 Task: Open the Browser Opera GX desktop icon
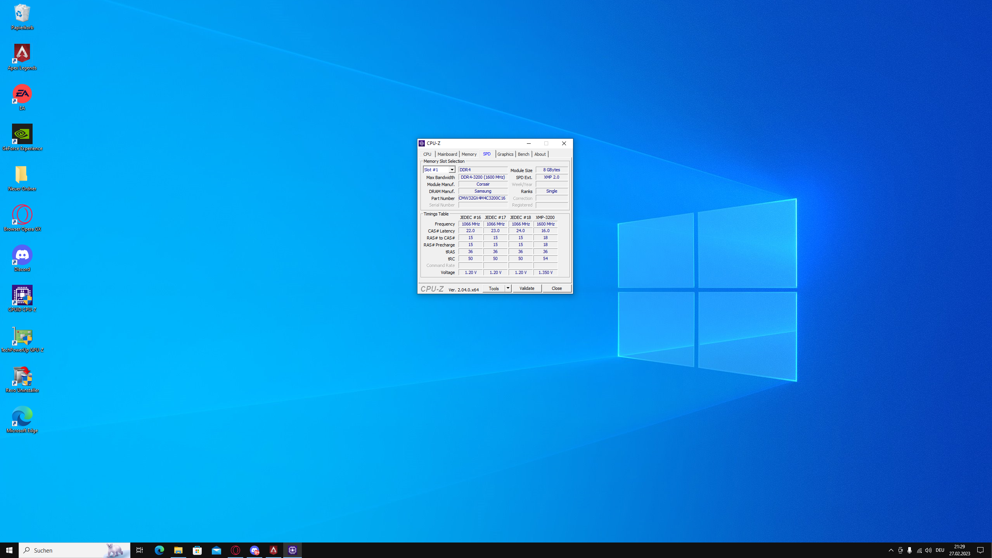tap(22, 215)
